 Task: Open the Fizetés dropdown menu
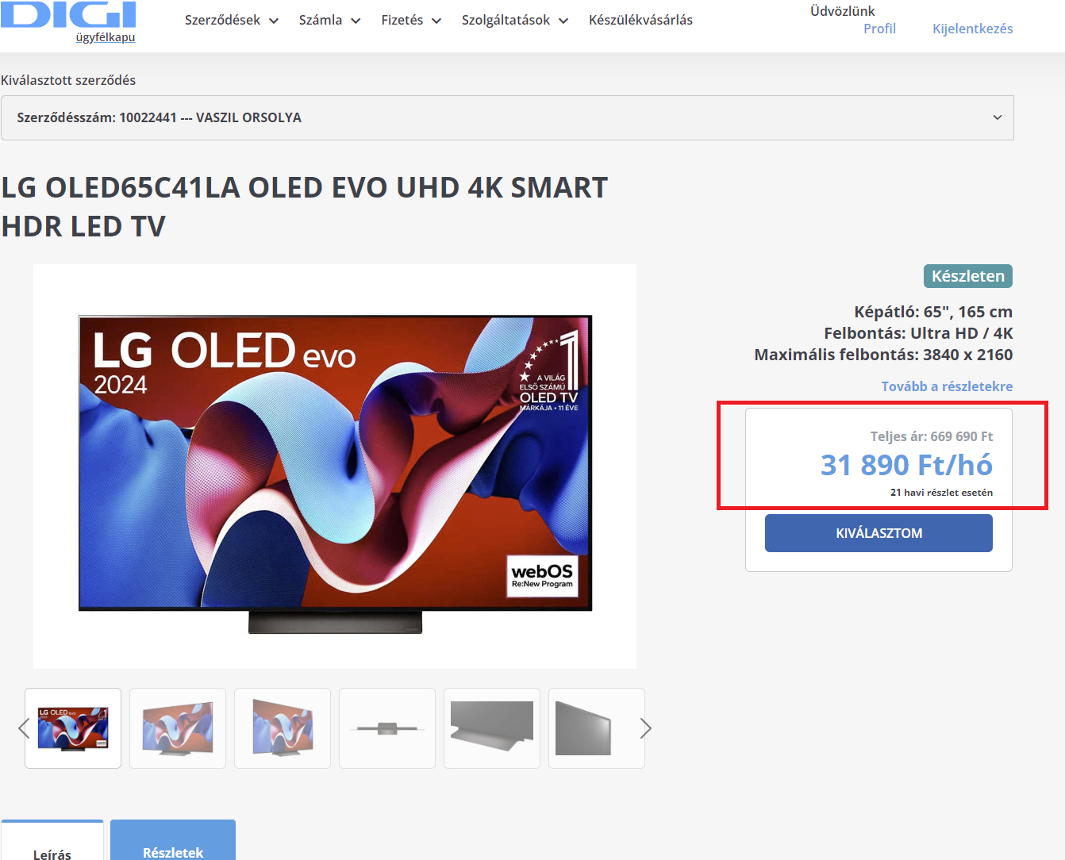pyautogui.click(x=411, y=20)
